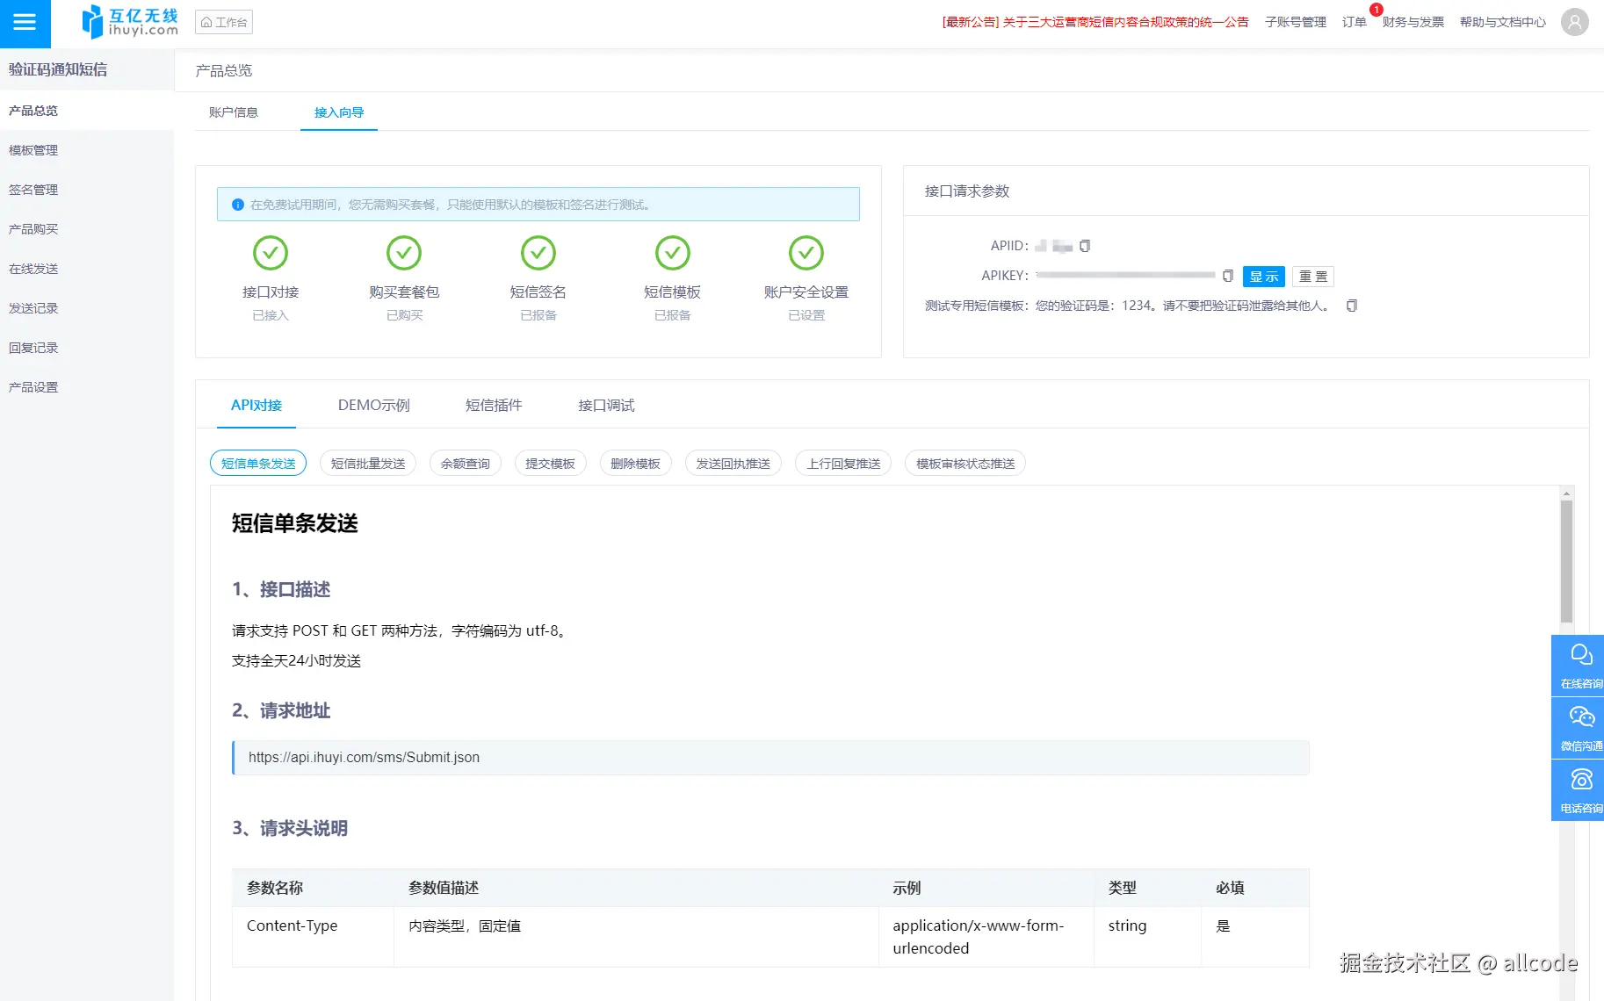Select the 接口调试 tab
1604x1001 pixels.
(x=606, y=405)
